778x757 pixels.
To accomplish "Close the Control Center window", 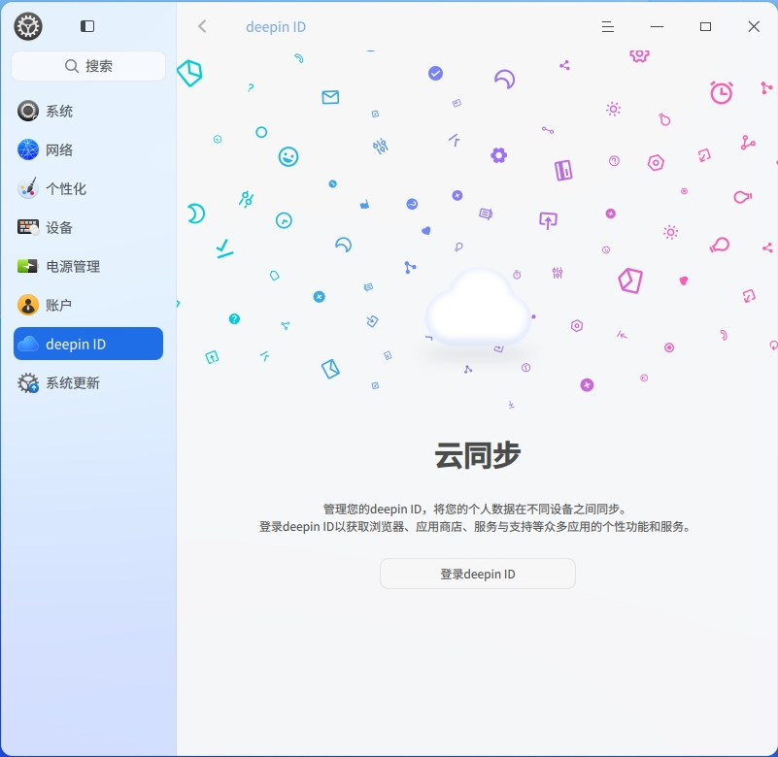I will pos(754,27).
